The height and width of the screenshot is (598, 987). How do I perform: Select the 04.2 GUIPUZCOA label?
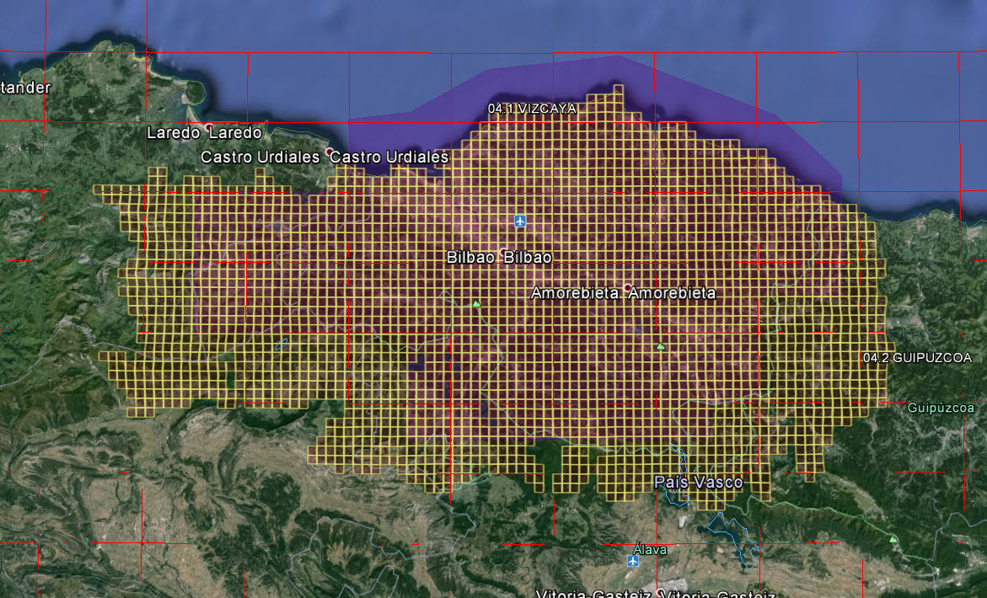pyautogui.click(x=917, y=358)
